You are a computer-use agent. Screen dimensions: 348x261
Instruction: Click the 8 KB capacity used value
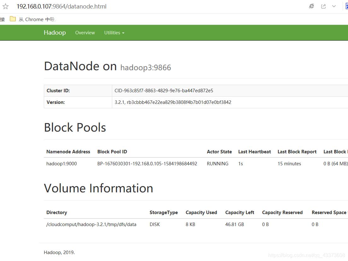(190, 224)
